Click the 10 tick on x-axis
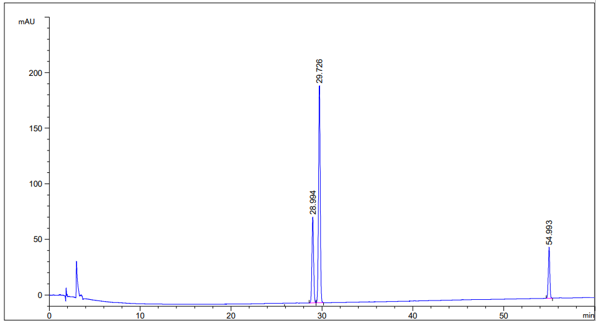The height and width of the screenshot is (321, 596). click(140, 315)
